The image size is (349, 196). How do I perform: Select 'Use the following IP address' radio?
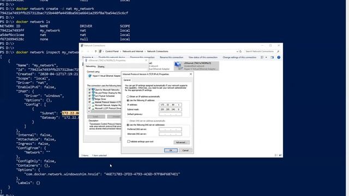(x=128, y=100)
